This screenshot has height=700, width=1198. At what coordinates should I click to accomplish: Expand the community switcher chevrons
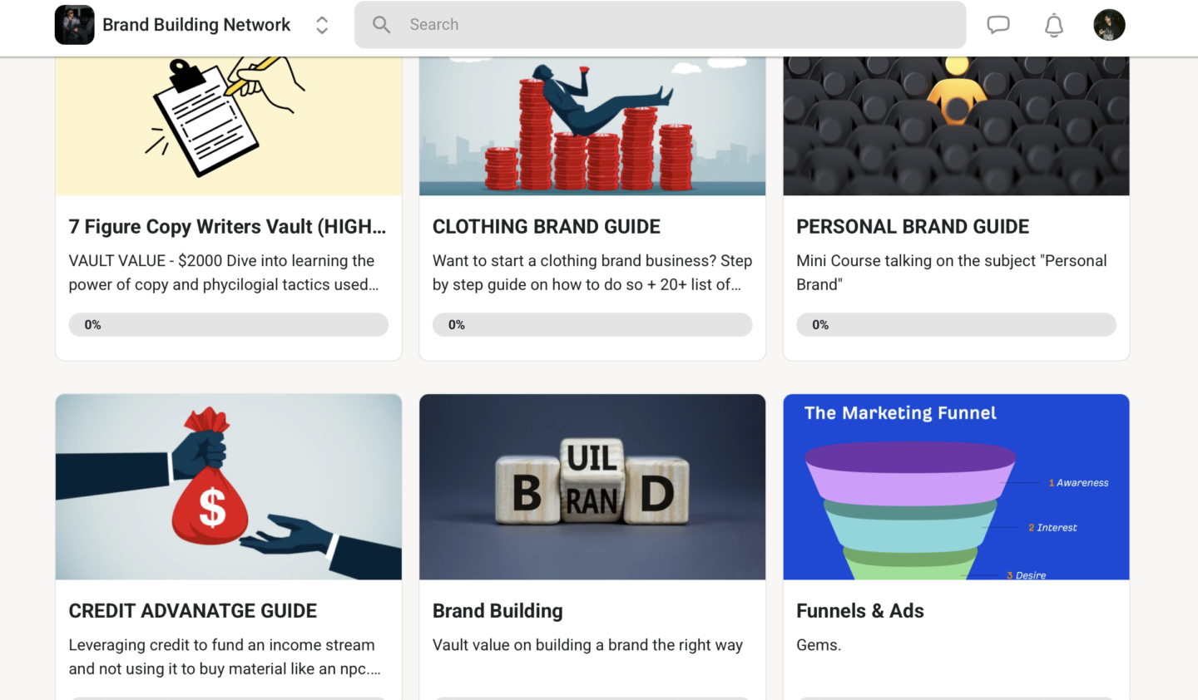(322, 25)
